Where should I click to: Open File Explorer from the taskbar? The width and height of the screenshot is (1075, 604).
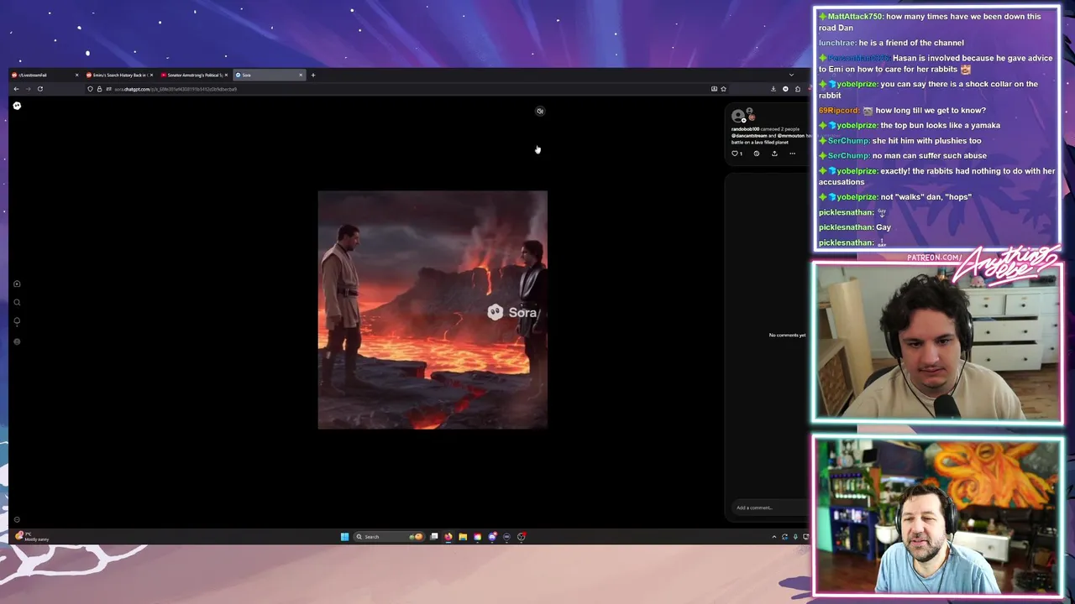point(463,537)
